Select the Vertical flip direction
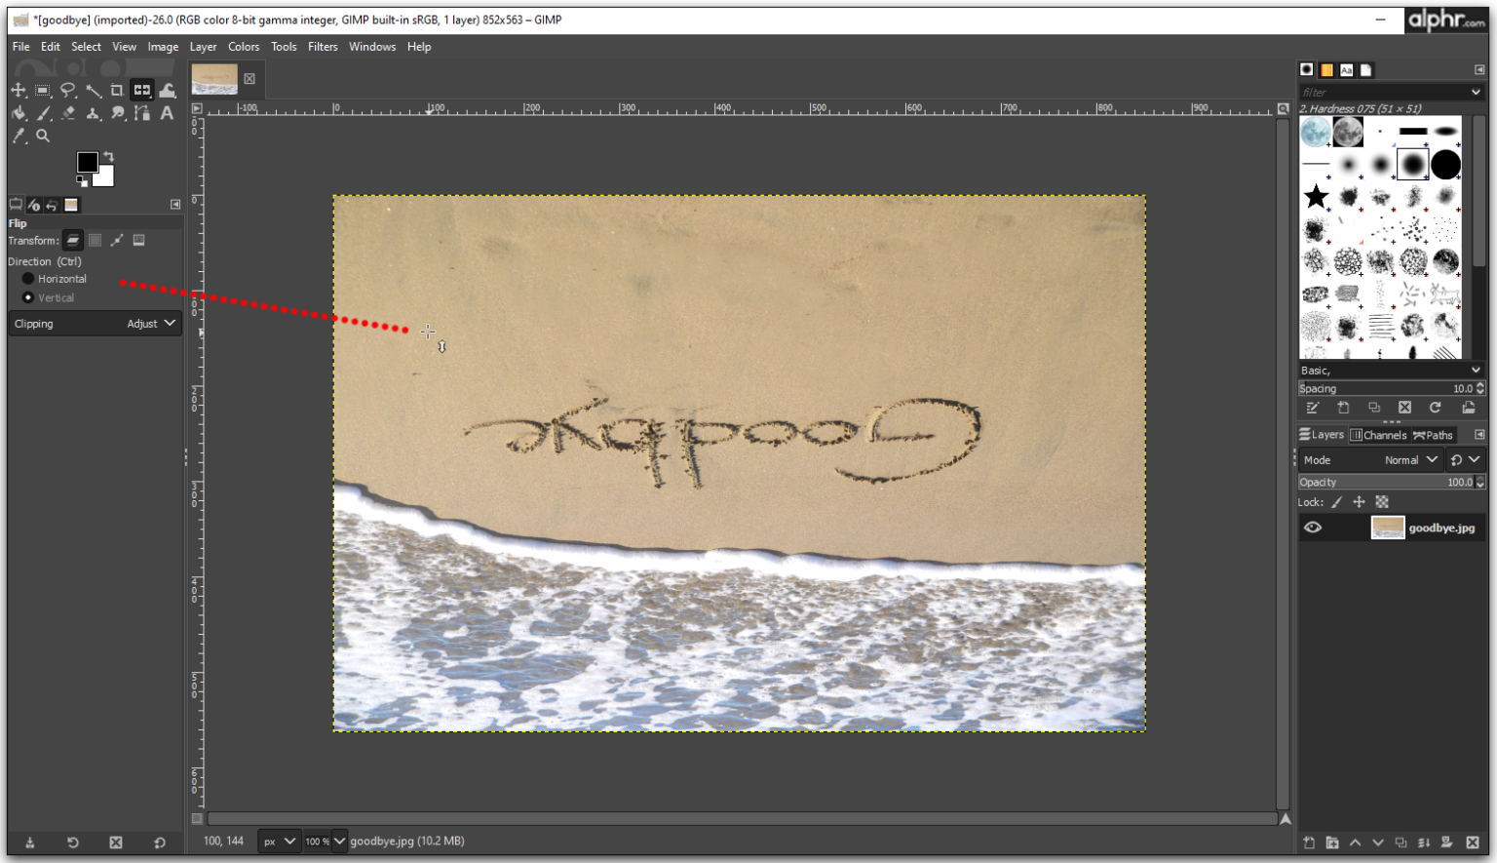The width and height of the screenshot is (1497, 863). pos(28,297)
